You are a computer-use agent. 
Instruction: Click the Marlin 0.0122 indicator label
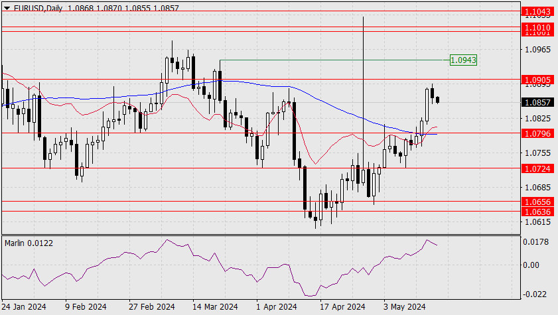point(29,243)
